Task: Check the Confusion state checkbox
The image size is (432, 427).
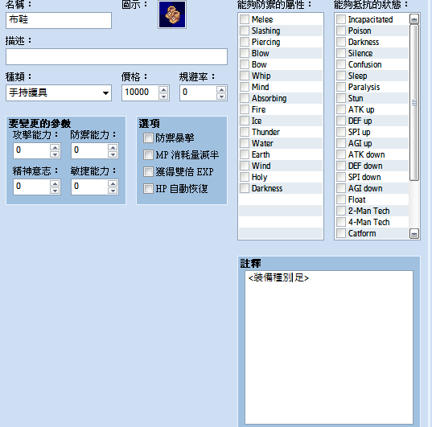Action: point(341,64)
